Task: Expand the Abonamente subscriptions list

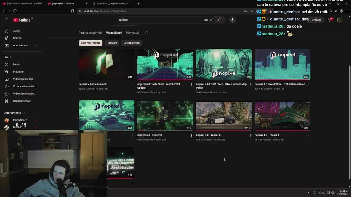Action: coord(15,113)
